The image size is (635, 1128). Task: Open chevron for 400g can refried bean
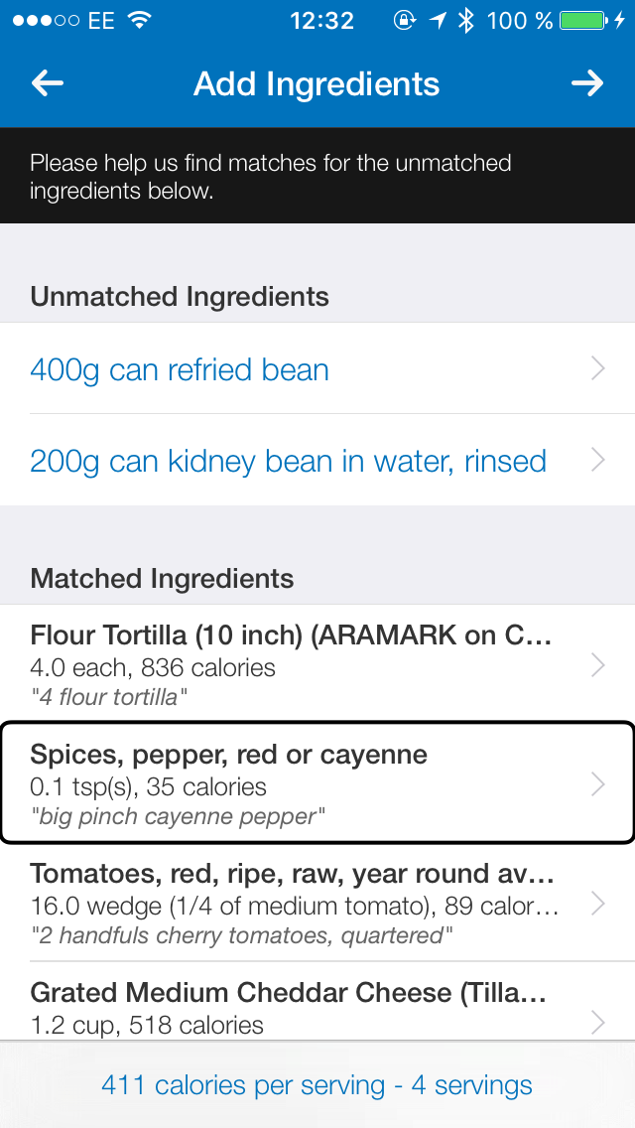597,368
